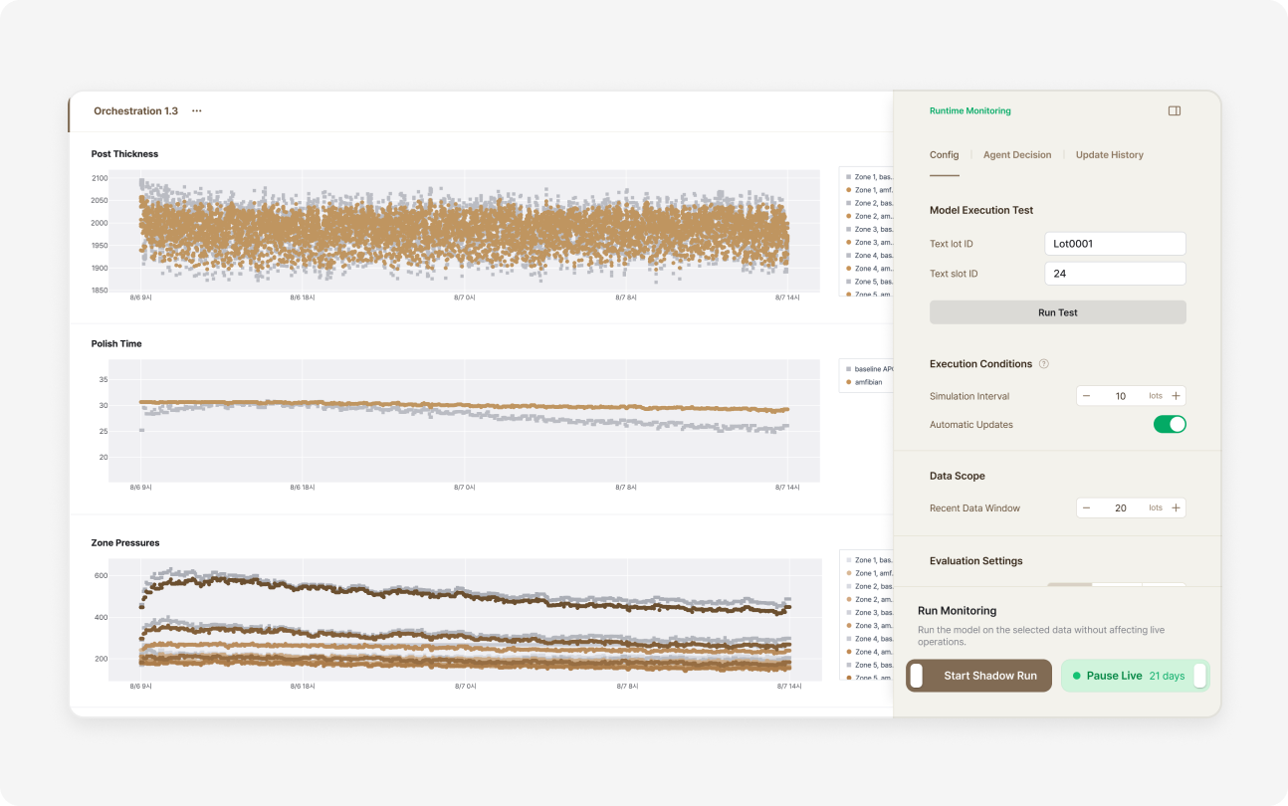Open the three-dot menu beside Orchestration 1.3
Viewport: 1288px width, 806px height.
(x=197, y=111)
